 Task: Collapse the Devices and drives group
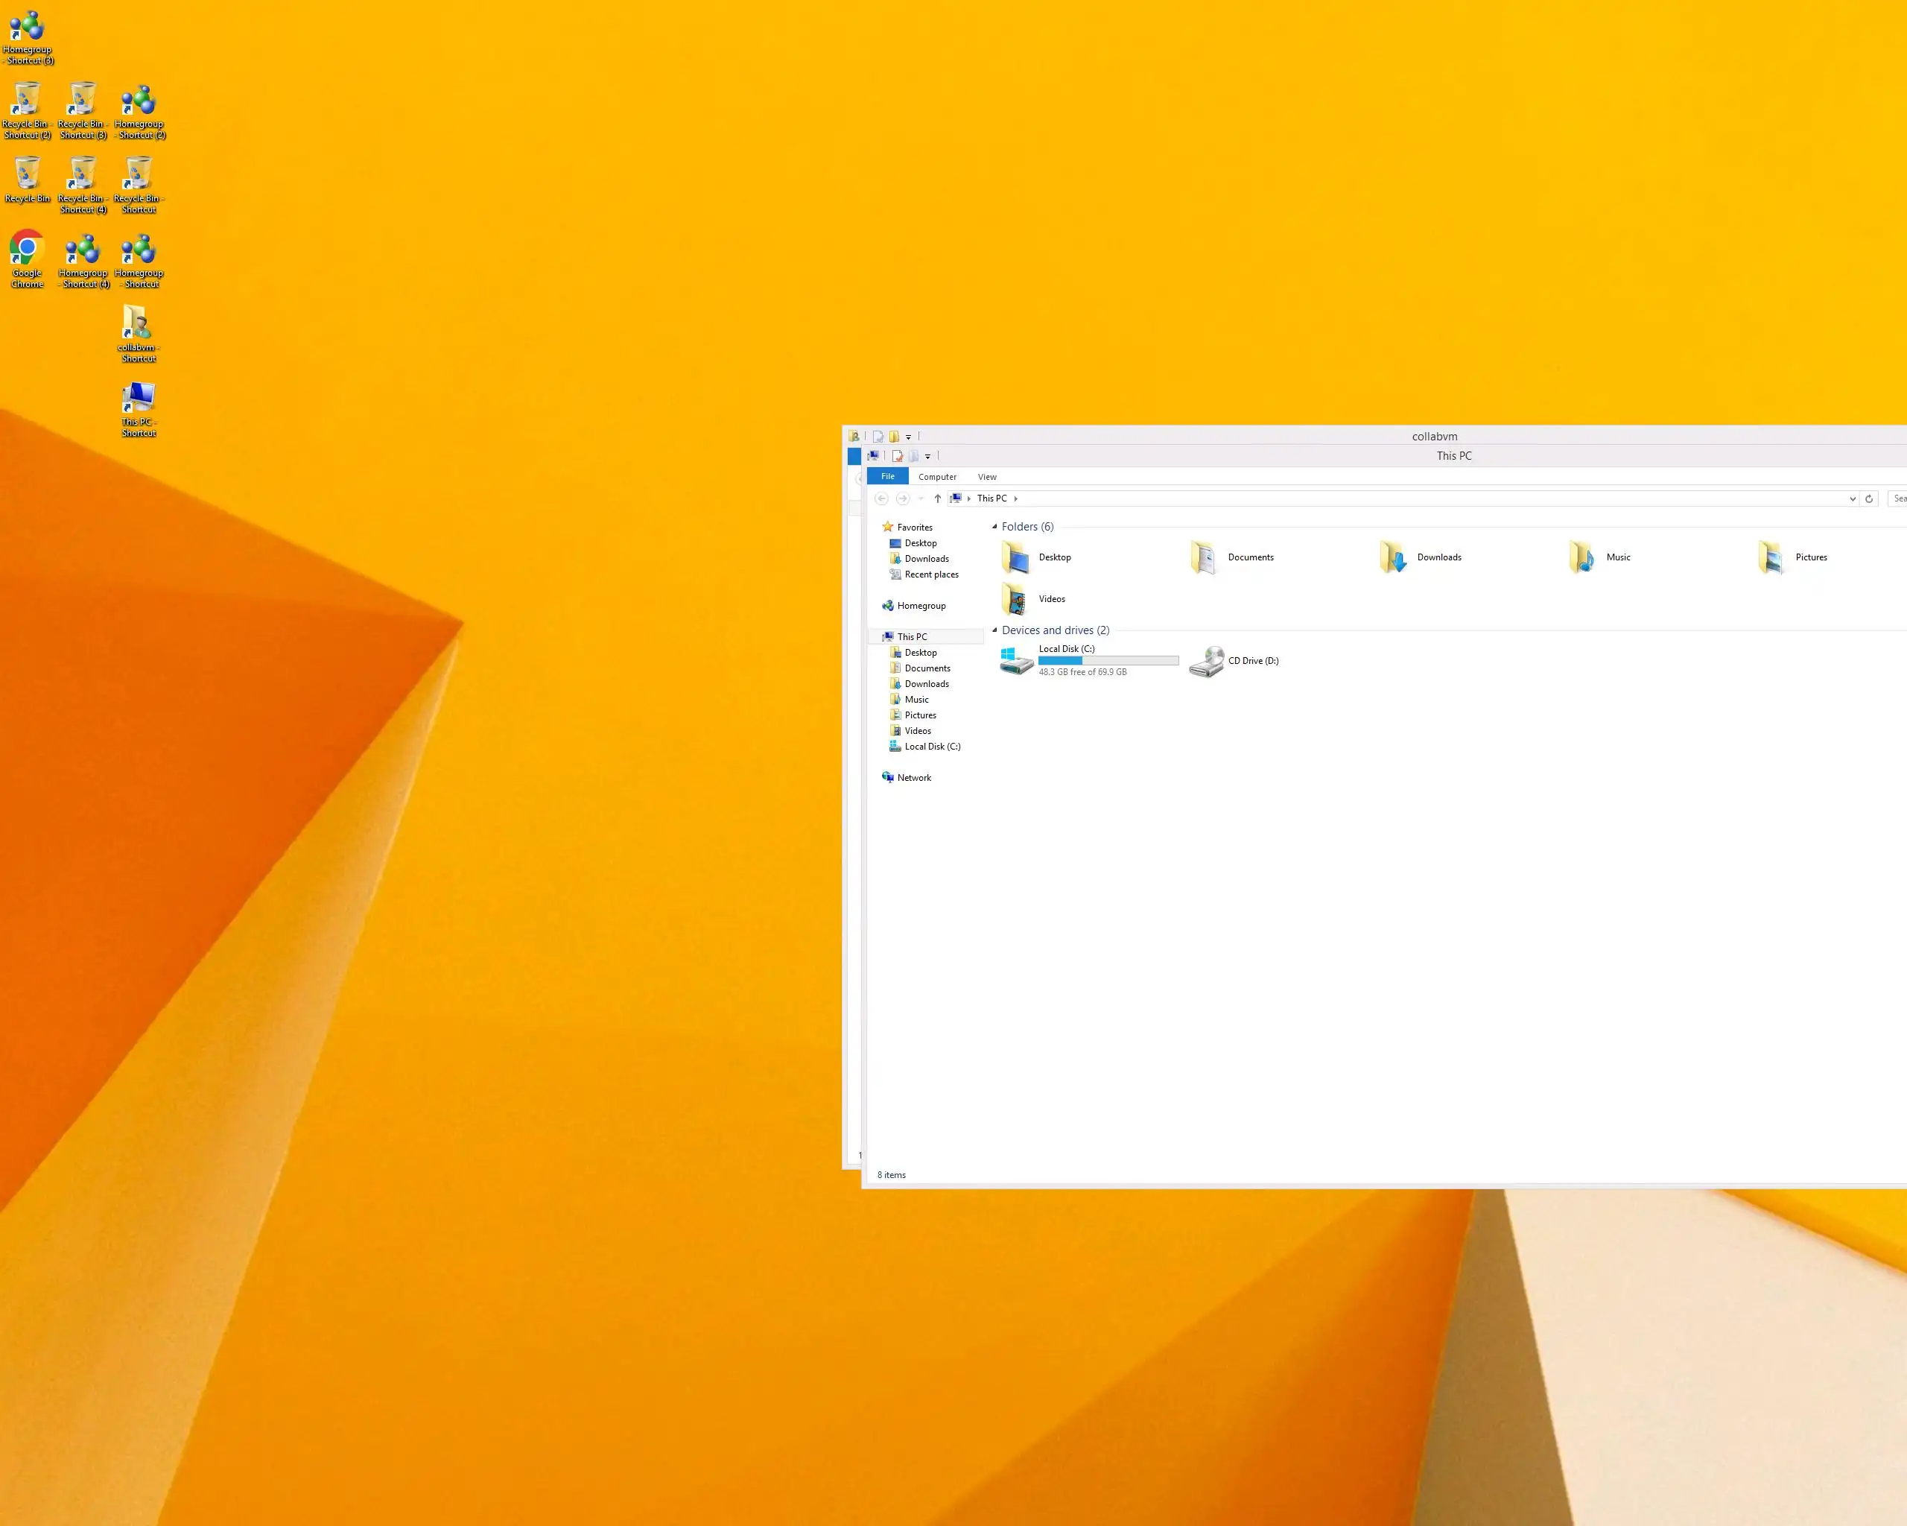[994, 630]
